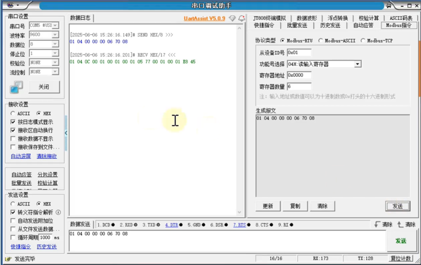
Task: Click the notification bell icon
Action: pos(241,19)
